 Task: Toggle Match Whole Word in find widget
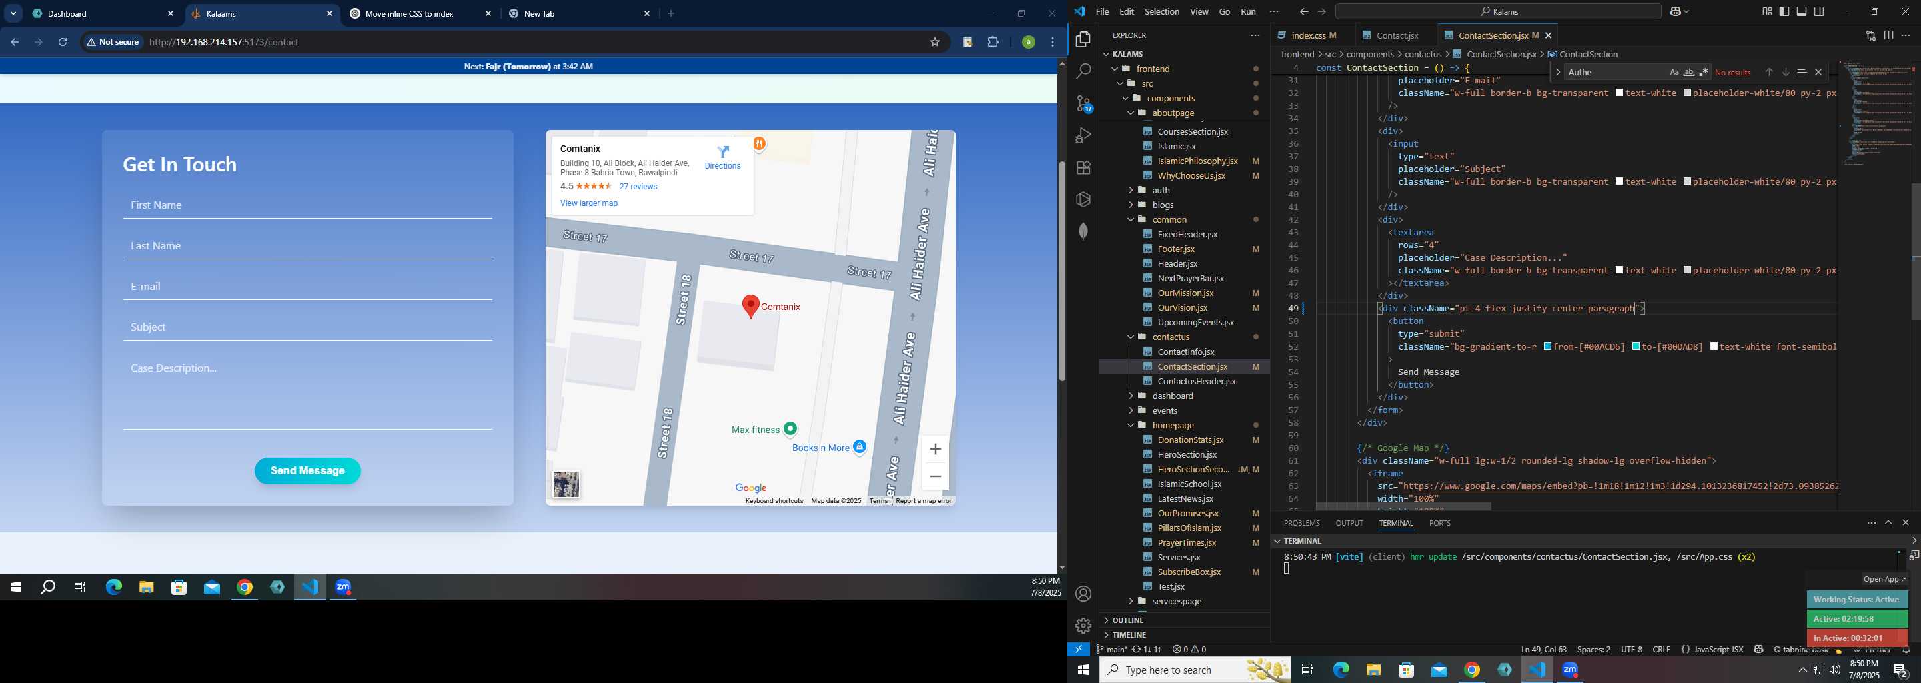pyautogui.click(x=1689, y=72)
